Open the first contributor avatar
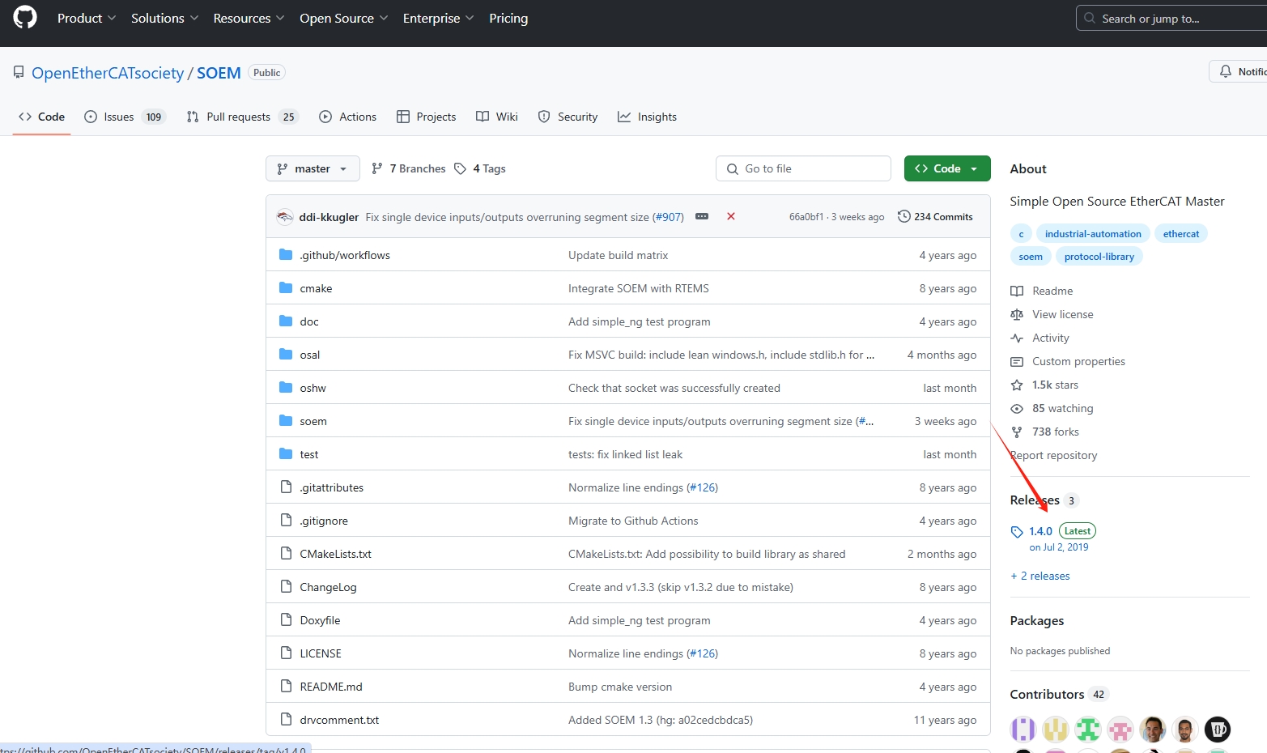1267x753 pixels. (x=1023, y=729)
